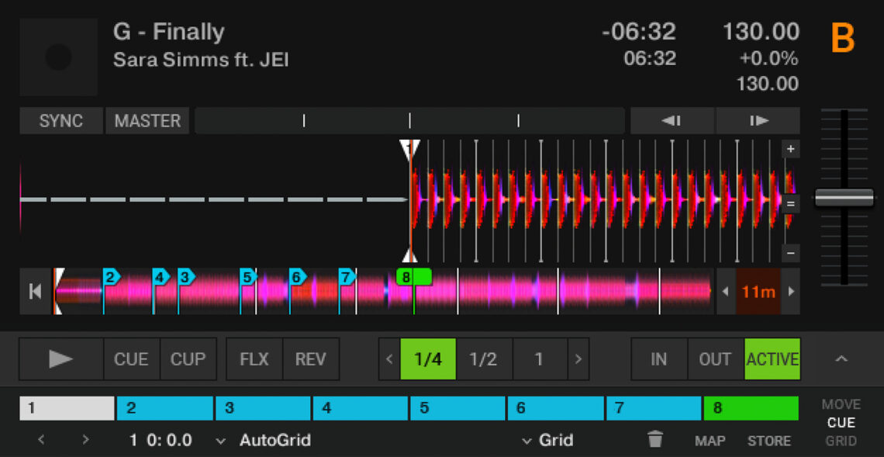Viewport: 884px width, 457px height.
Task: Toggle FLX flux mode
Action: click(x=254, y=358)
